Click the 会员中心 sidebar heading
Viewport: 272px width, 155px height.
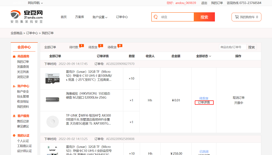[24, 47]
